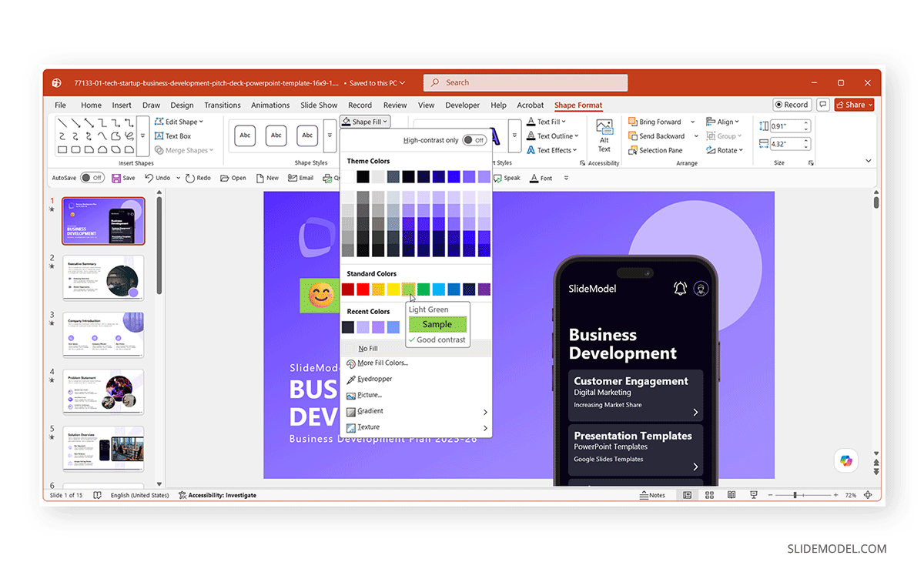Click the Send Backward button
This screenshot has width=924, height=572.
(x=656, y=136)
